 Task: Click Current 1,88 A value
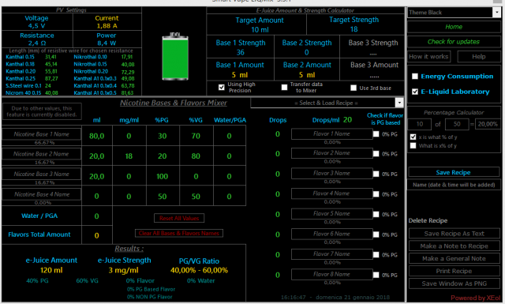[x=107, y=26]
